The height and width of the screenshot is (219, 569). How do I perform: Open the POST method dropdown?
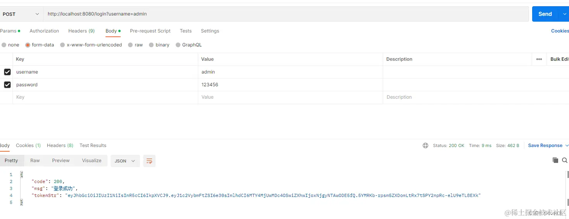(21, 14)
